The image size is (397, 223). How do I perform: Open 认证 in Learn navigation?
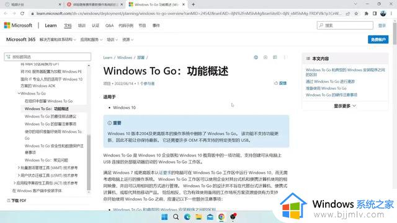(96, 25)
